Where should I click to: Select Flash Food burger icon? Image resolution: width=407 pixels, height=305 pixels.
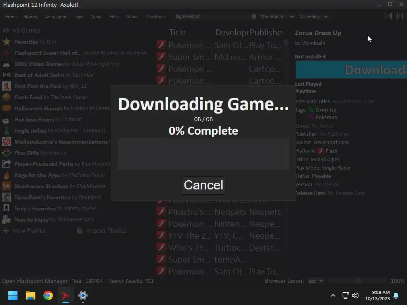tap(6, 97)
